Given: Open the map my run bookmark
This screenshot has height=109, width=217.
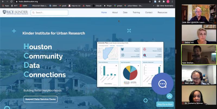Looking at the screenshot, I should pos(74,6).
